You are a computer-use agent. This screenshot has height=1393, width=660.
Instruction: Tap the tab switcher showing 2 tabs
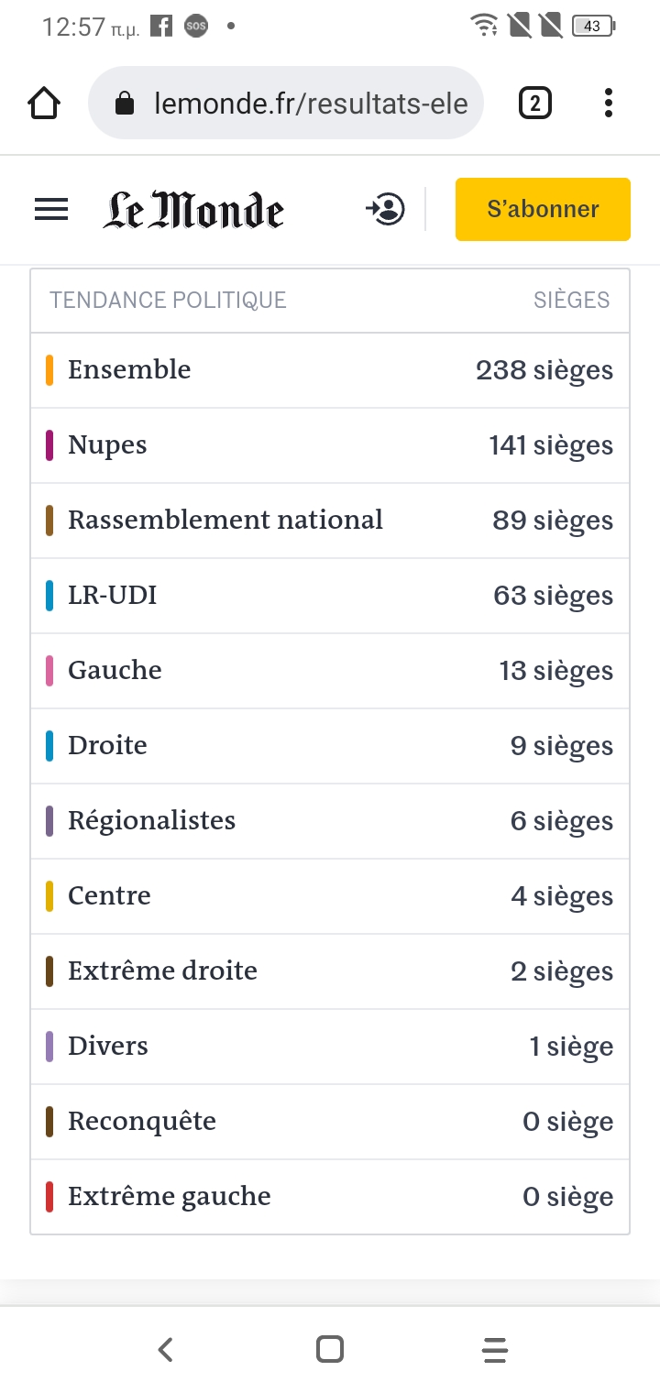coord(535,104)
